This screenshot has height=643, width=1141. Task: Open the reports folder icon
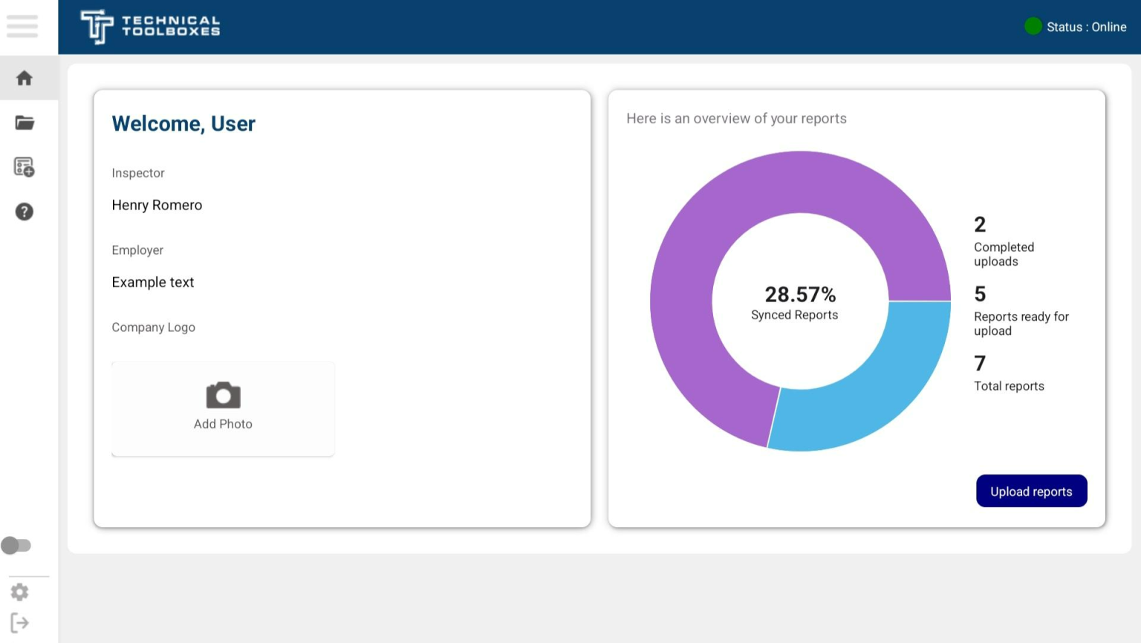pos(24,123)
